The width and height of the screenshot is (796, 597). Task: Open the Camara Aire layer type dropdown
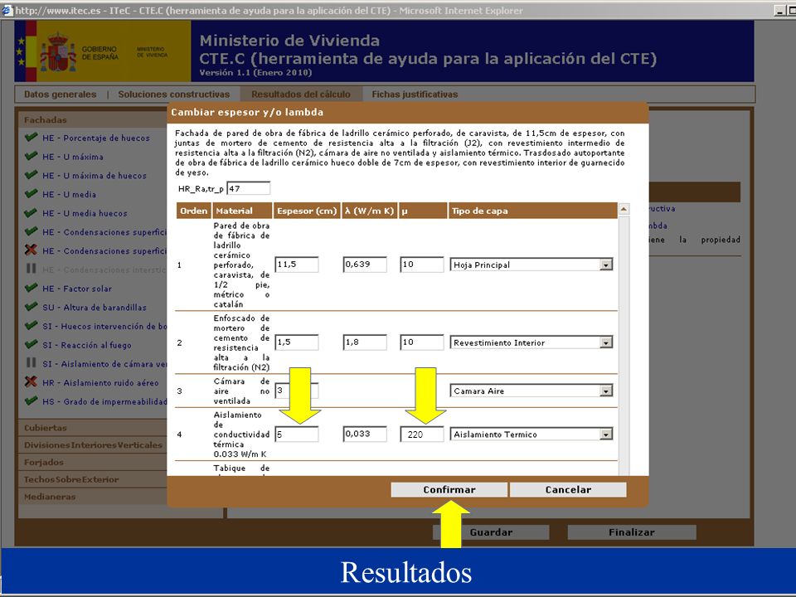[531, 391]
